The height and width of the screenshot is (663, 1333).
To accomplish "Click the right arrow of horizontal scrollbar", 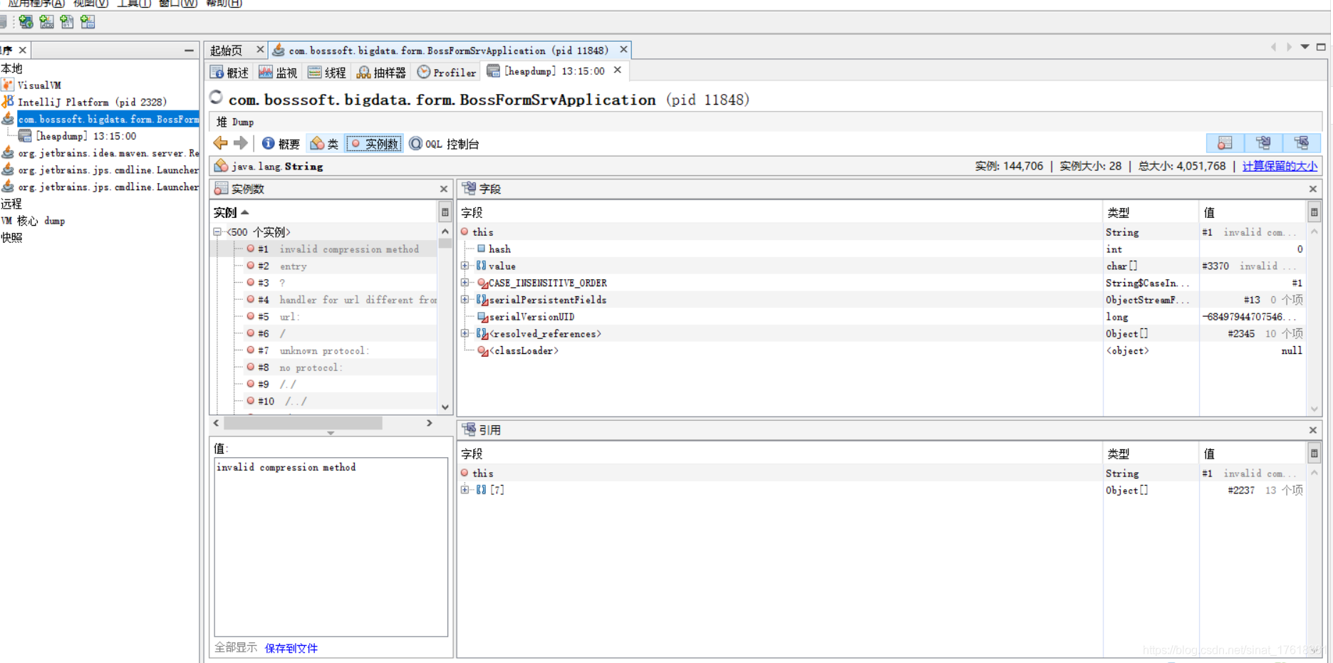I will pyautogui.click(x=430, y=423).
